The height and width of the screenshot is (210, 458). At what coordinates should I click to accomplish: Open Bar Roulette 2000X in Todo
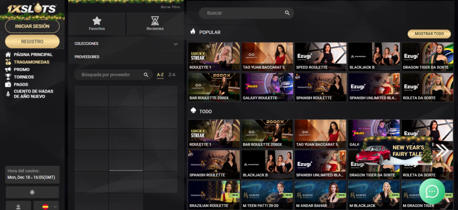tap(267, 134)
